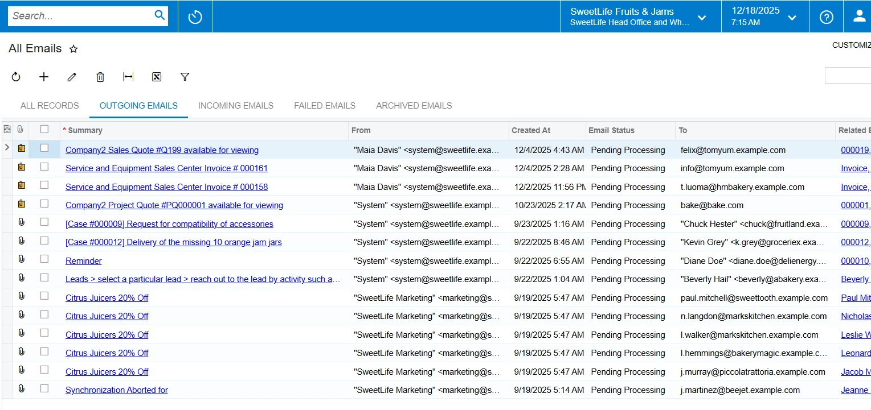Open Invoice # 000161 email link
The height and width of the screenshot is (410, 871).
tap(166, 168)
